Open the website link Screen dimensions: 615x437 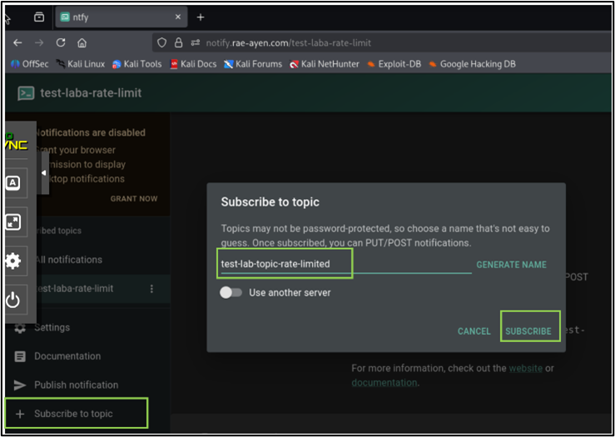click(526, 369)
